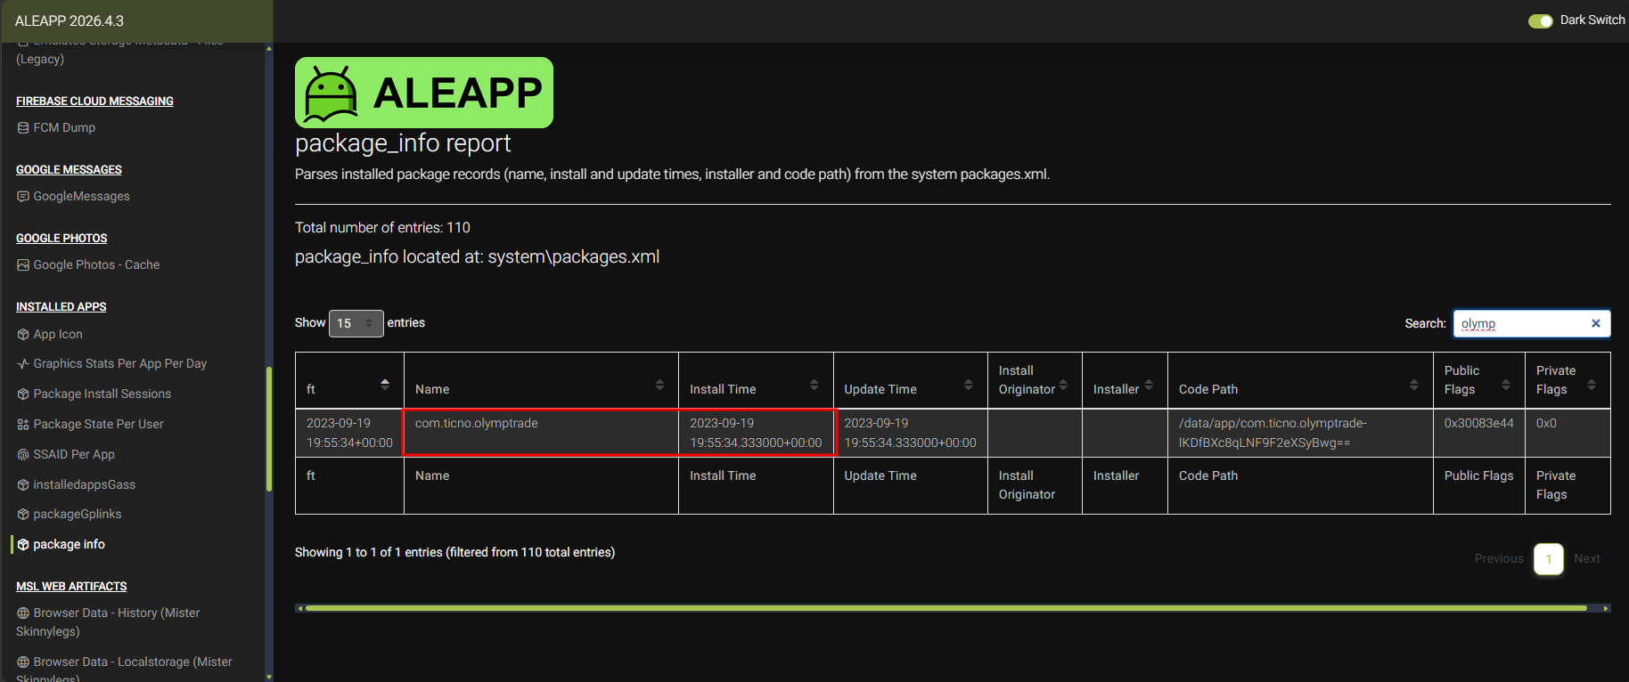Sort table by Update Time header

[x=910, y=380]
